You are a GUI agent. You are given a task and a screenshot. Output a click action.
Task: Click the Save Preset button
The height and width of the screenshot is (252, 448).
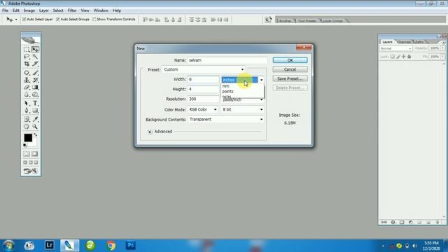coord(290,78)
